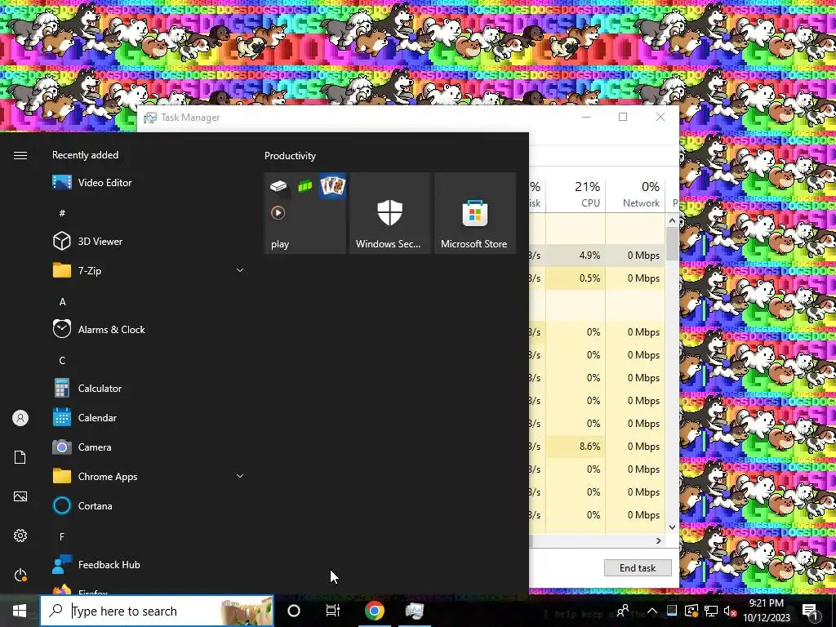Open the Calendar app
Image resolution: width=836 pixels, height=627 pixels.
tap(147, 417)
